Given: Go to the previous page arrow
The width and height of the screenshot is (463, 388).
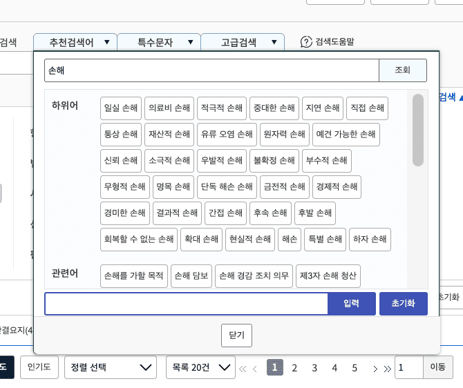Looking at the screenshot, I should [x=255, y=369].
